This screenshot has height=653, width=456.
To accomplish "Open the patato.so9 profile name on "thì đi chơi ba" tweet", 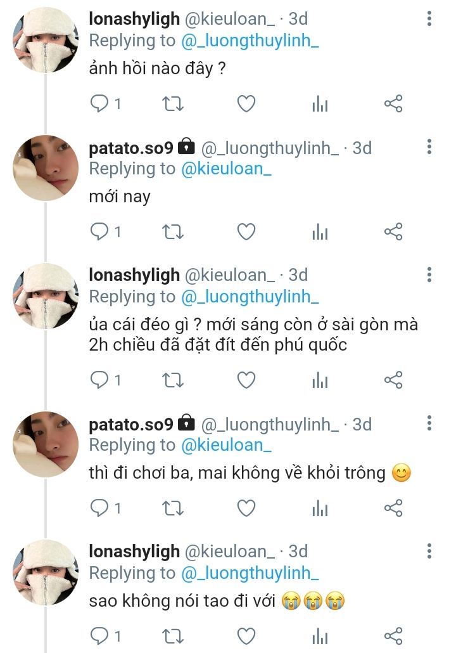I will tap(131, 424).
